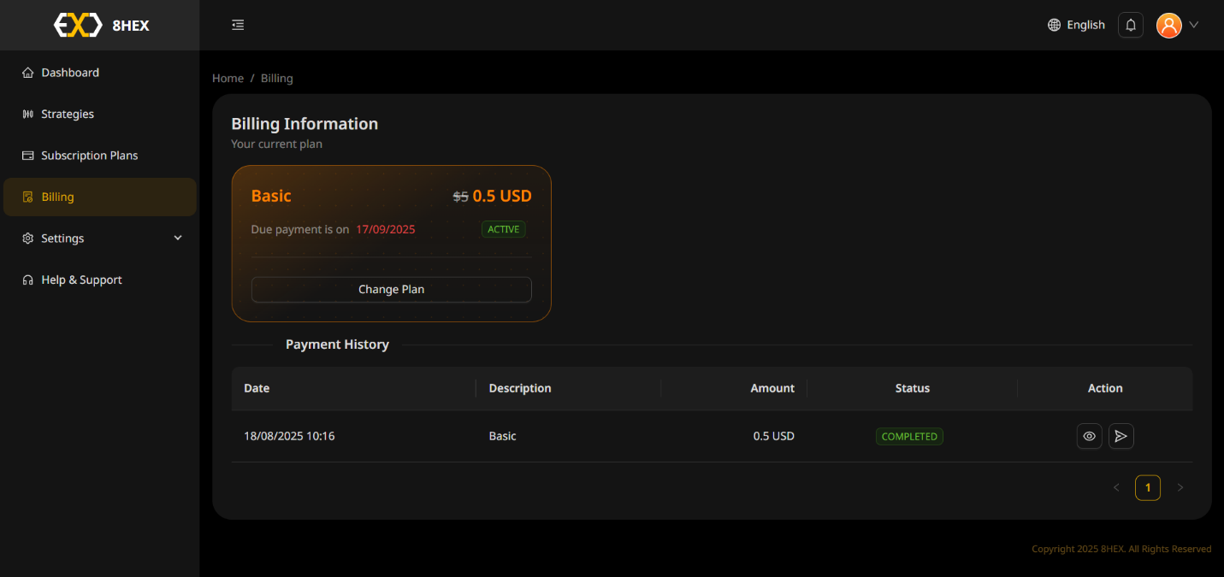Select Help & Support menu item
1224x577 pixels.
pos(81,280)
